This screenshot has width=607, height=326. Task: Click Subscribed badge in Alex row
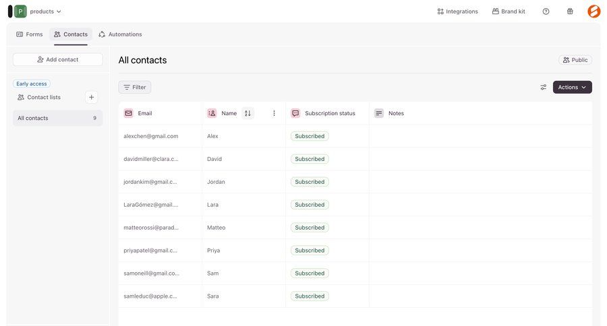[310, 136]
